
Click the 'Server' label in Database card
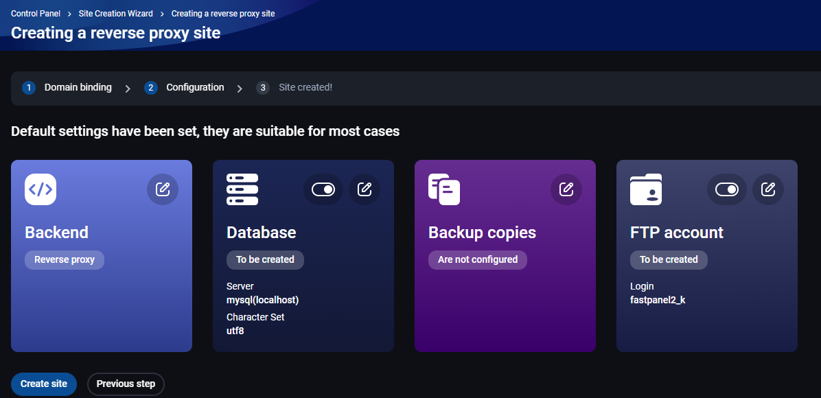pyautogui.click(x=240, y=286)
